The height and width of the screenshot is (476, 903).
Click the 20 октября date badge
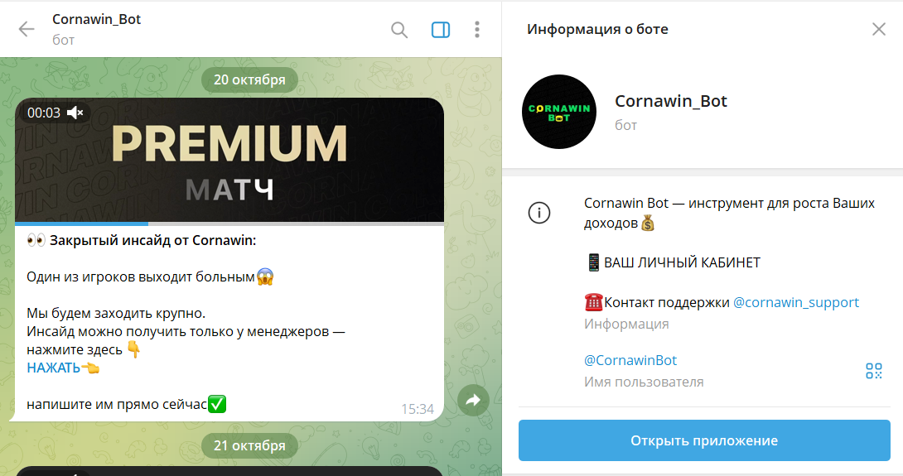(x=249, y=79)
